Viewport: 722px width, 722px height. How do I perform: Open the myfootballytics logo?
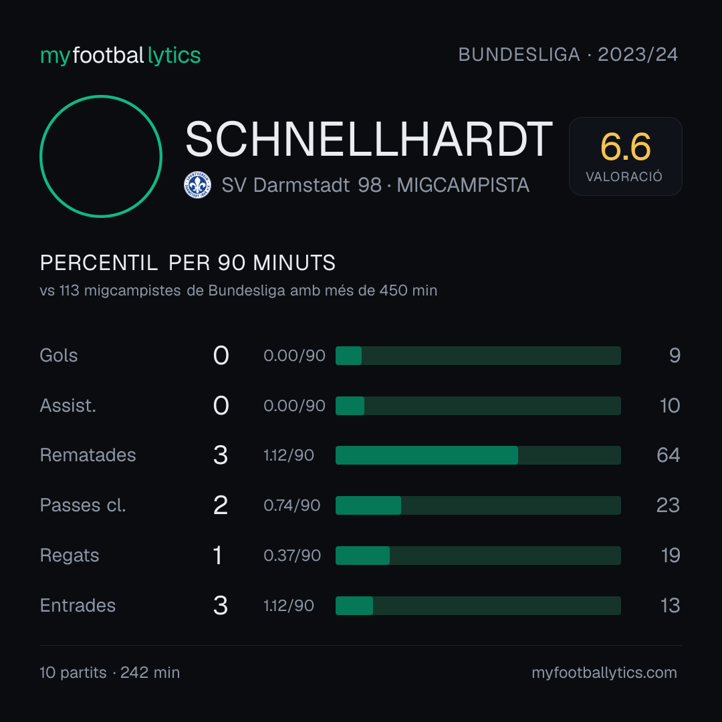[120, 55]
